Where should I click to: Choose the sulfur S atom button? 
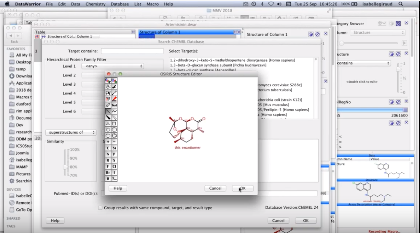pyautogui.click(x=114, y=160)
